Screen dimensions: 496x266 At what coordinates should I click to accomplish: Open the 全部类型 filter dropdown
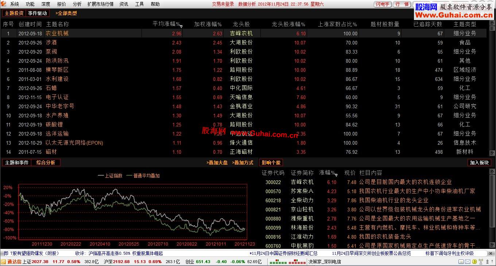[66, 13]
